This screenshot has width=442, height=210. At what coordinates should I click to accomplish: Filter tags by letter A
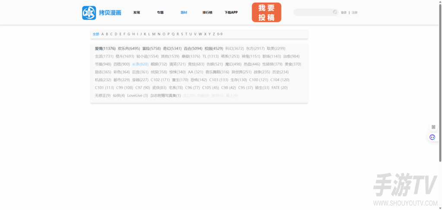coord(103,34)
